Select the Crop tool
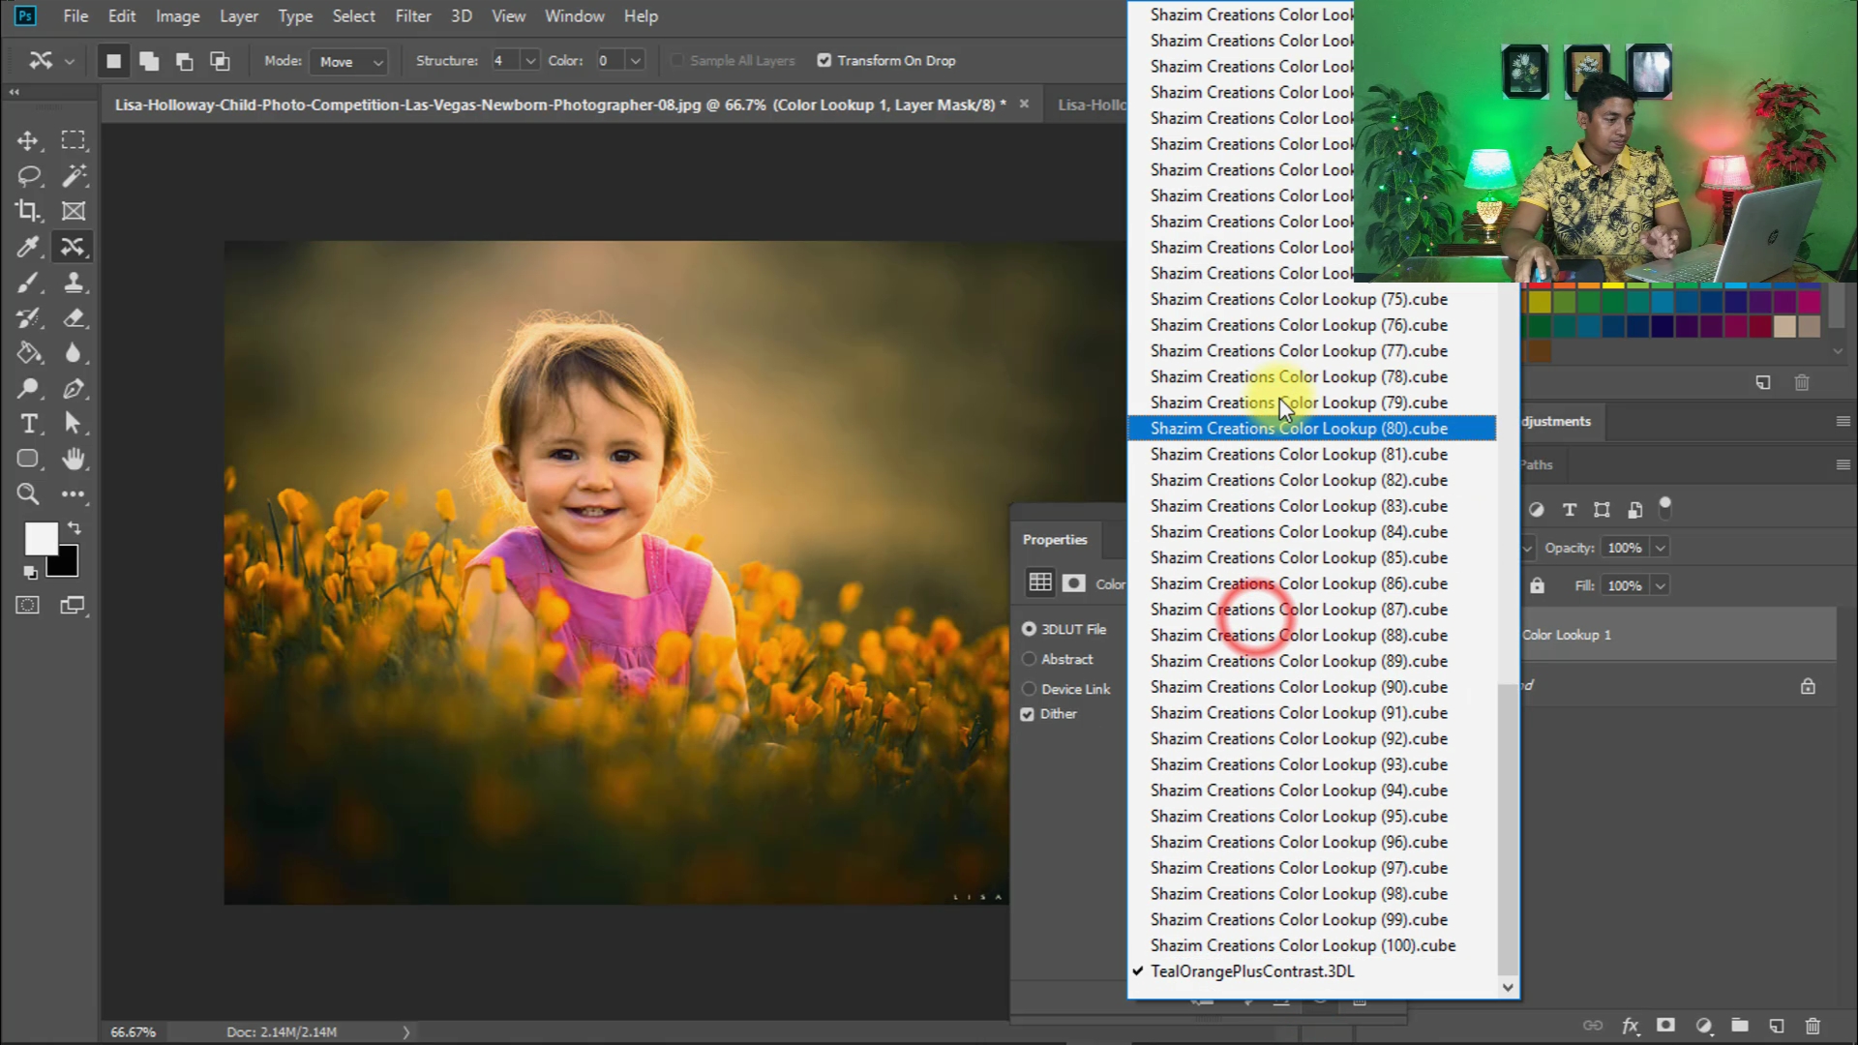Viewport: 1858px width, 1045px height. (28, 211)
